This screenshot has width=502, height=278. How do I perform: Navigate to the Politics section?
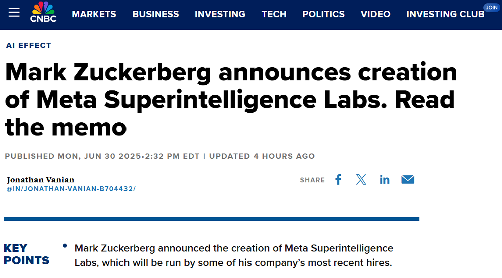[x=323, y=14]
